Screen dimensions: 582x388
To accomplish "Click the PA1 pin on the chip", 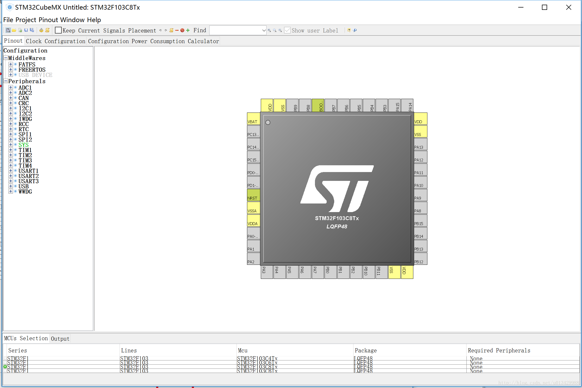I will click(x=254, y=246).
